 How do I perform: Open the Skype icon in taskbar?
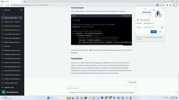118,98
